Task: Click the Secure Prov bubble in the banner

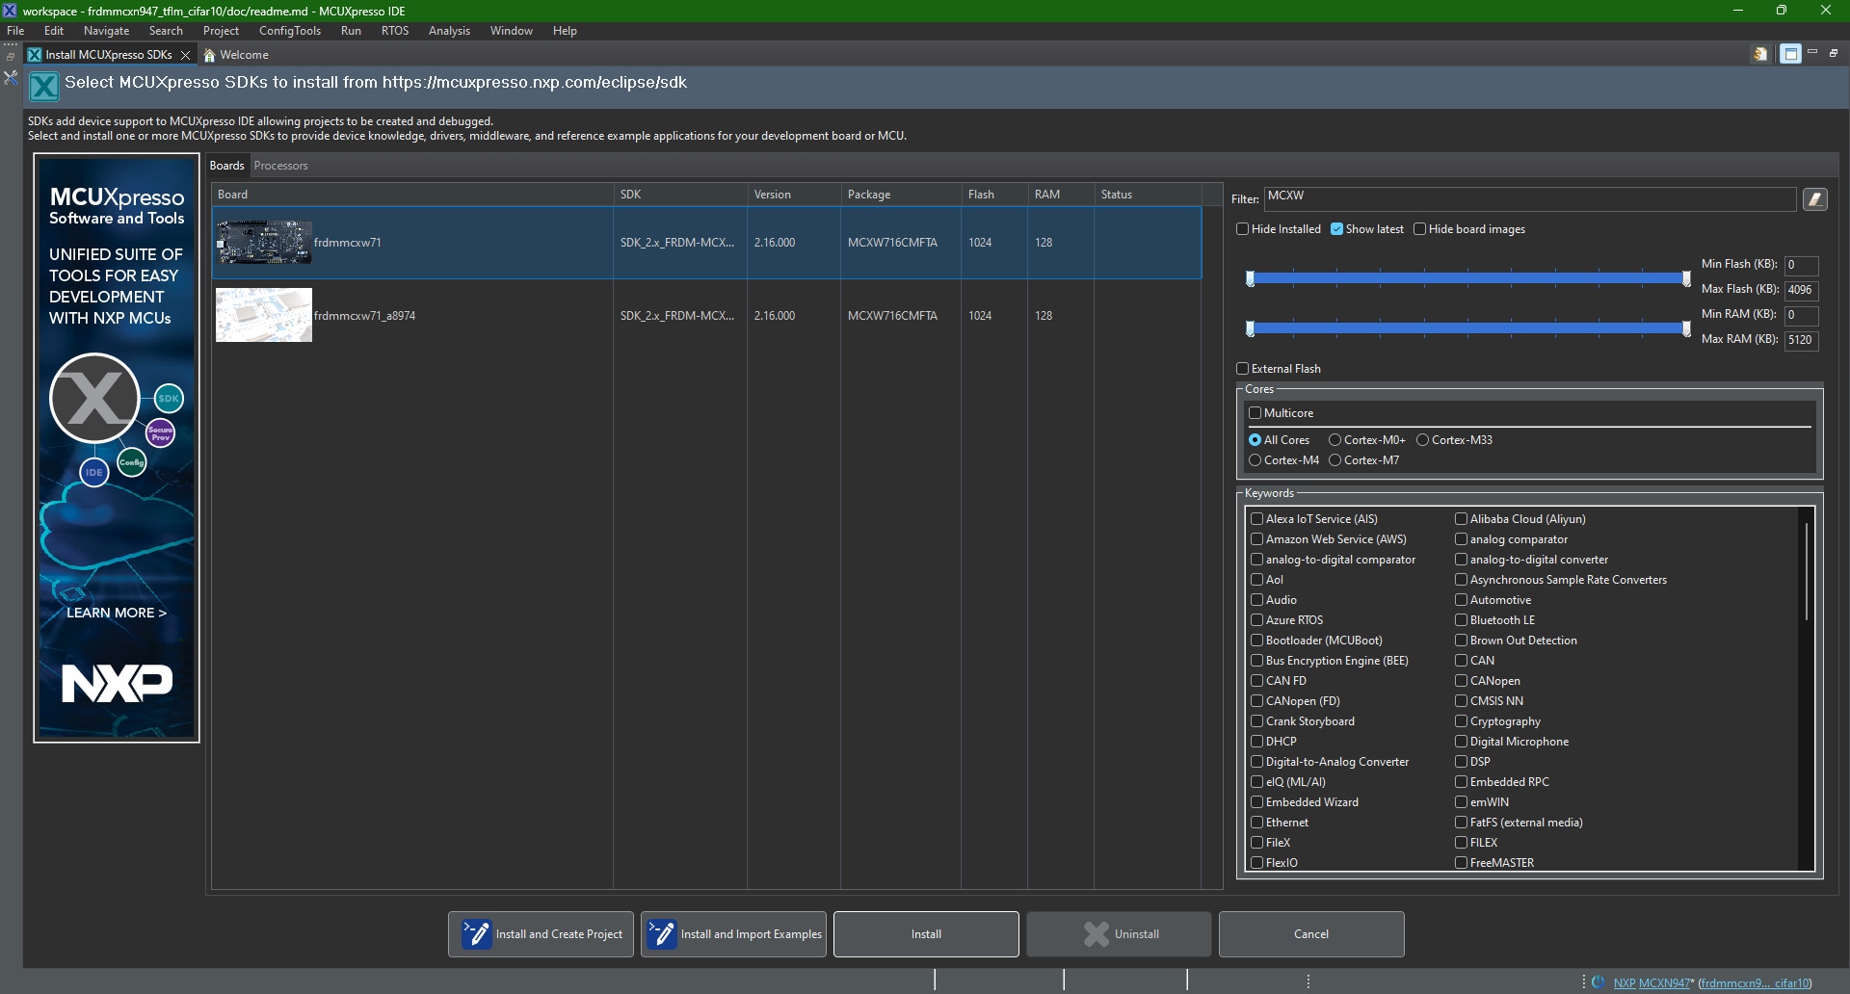Action: 160,433
